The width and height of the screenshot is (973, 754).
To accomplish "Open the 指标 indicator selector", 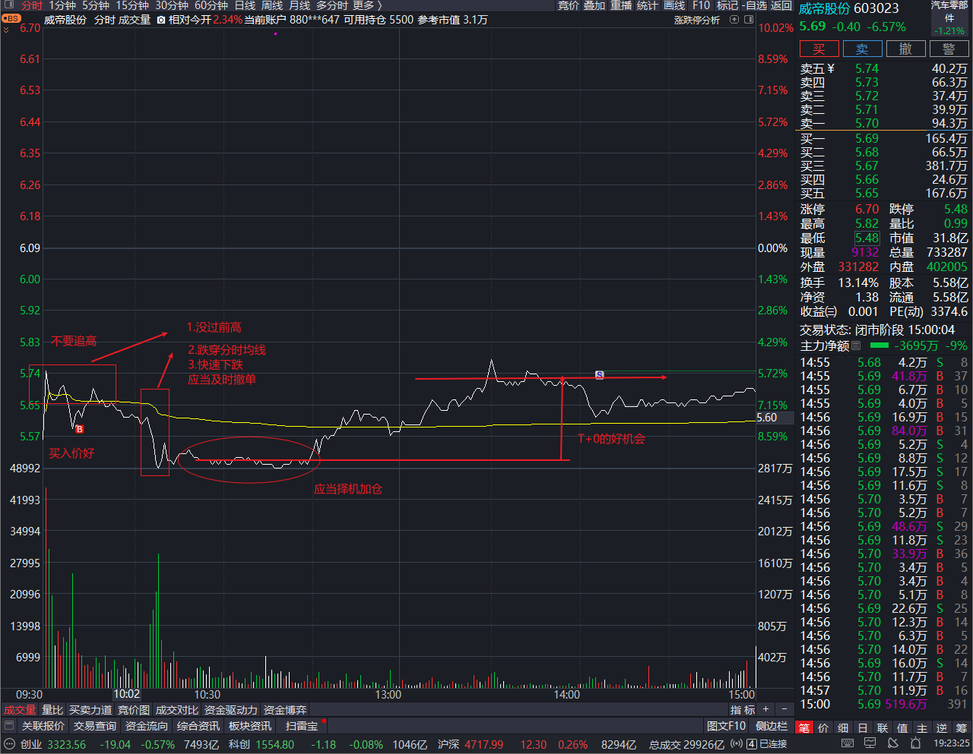I will pos(742,709).
